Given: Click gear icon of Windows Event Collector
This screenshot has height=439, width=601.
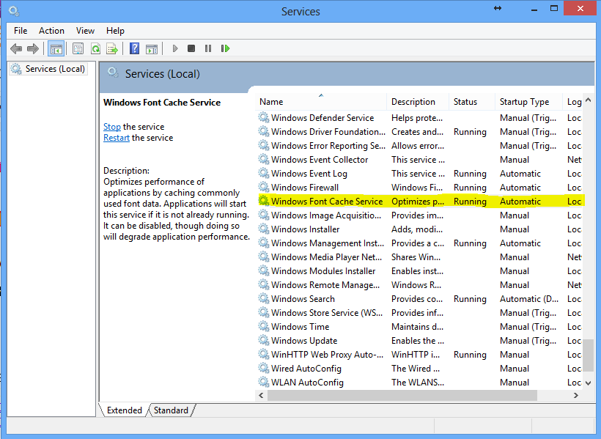Looking at the screenshot, I should point(263,159).
